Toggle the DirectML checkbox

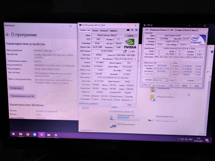click(125, 97)
